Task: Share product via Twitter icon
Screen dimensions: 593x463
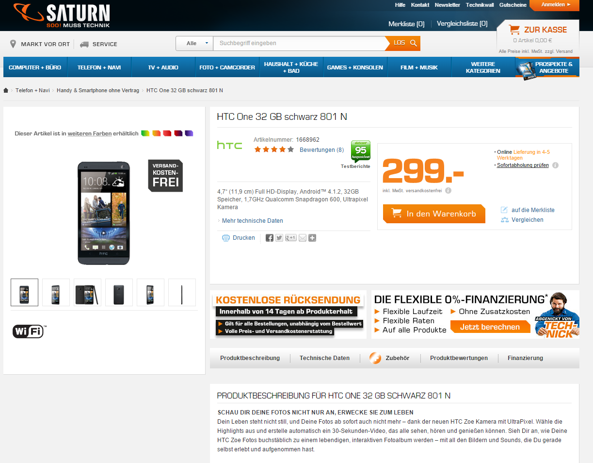Action: 279,238
